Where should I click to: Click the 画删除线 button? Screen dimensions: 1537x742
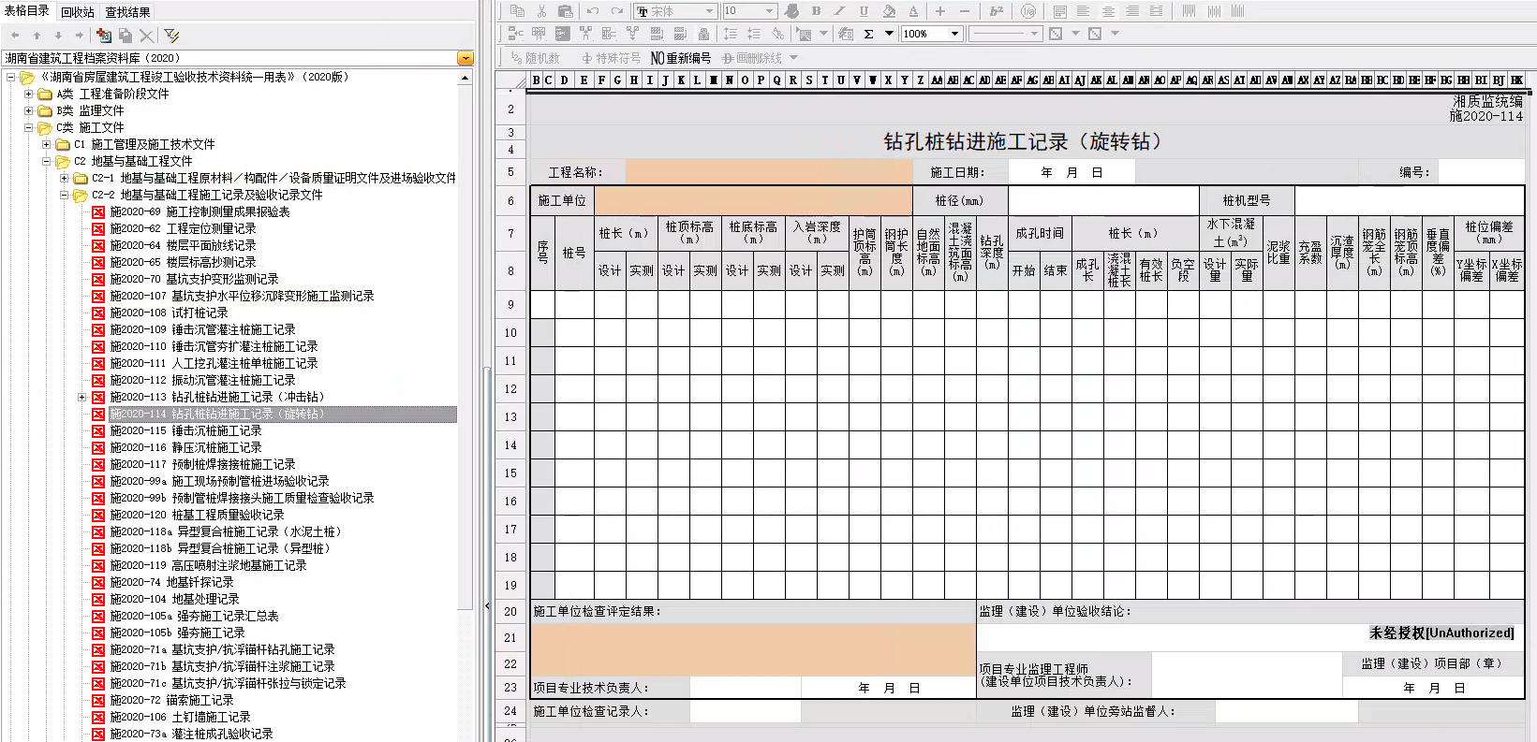(752, 58)
